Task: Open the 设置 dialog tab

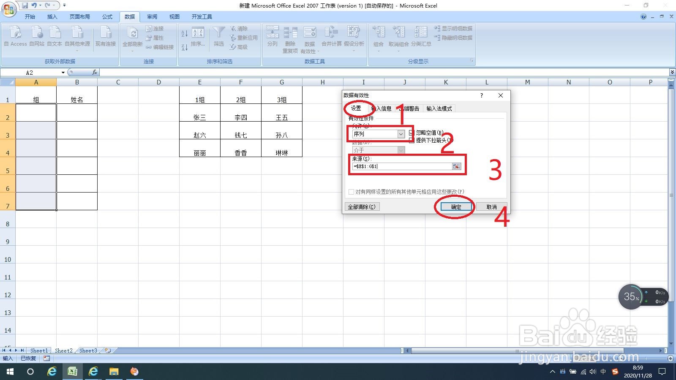Action: (x=356, y=108)
